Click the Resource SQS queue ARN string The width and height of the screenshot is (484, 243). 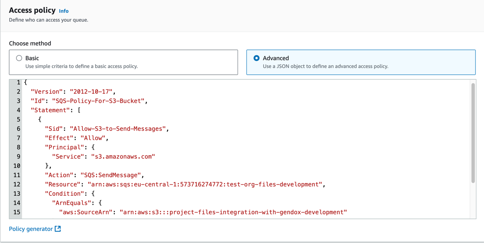pos(205,184)
